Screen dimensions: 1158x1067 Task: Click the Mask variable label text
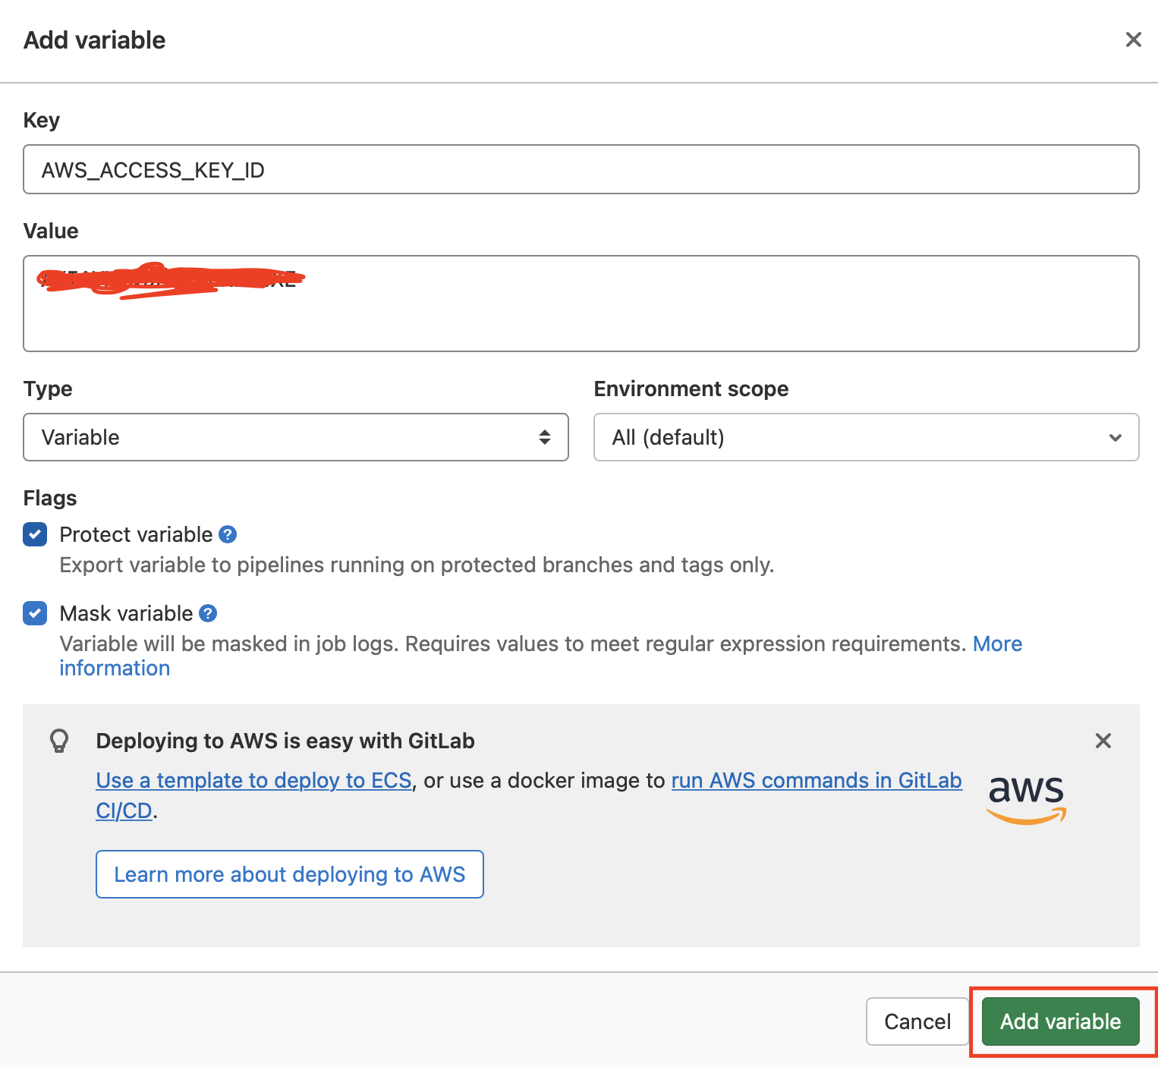[126, 613]
